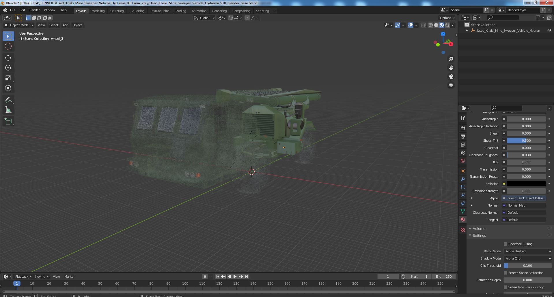Enable Subsurface Translucency checkbox
554x297 pixels.
pos(505,287)
